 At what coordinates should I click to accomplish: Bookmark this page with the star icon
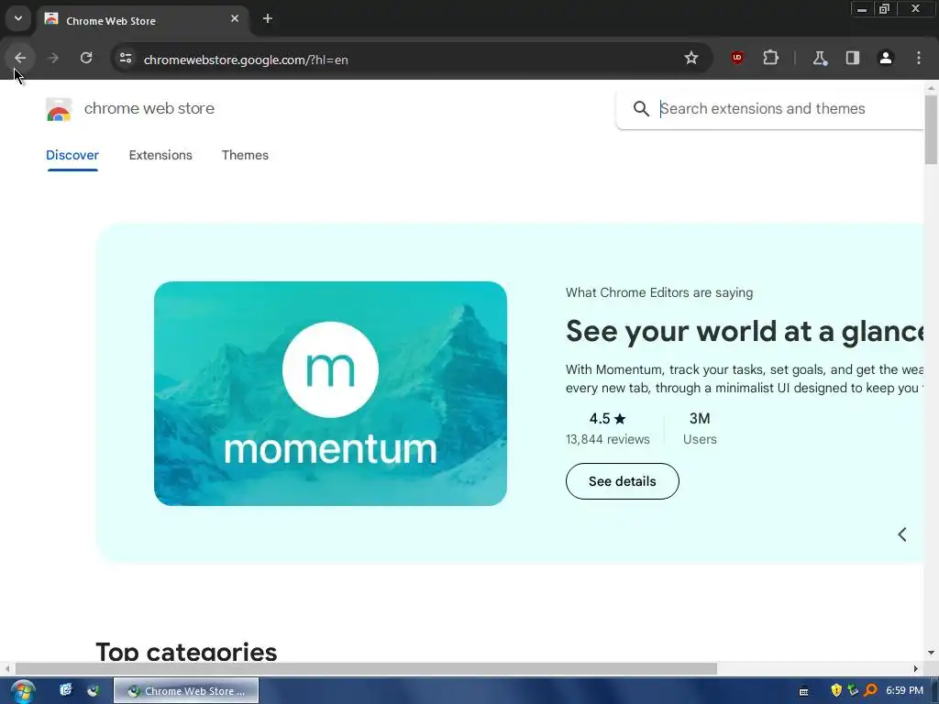691,58
